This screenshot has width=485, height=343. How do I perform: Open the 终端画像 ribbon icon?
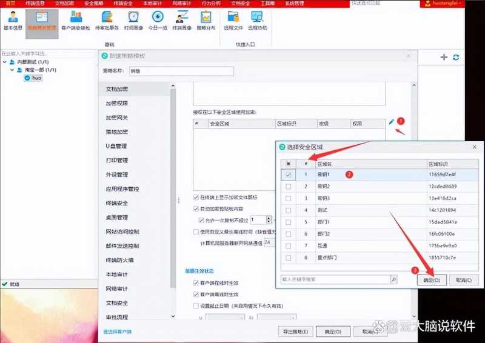[x=181, y=21]
